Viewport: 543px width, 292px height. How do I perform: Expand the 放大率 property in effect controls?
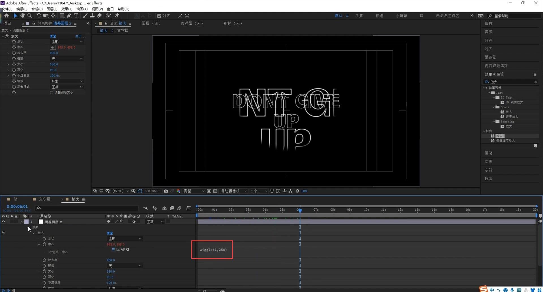8,53
